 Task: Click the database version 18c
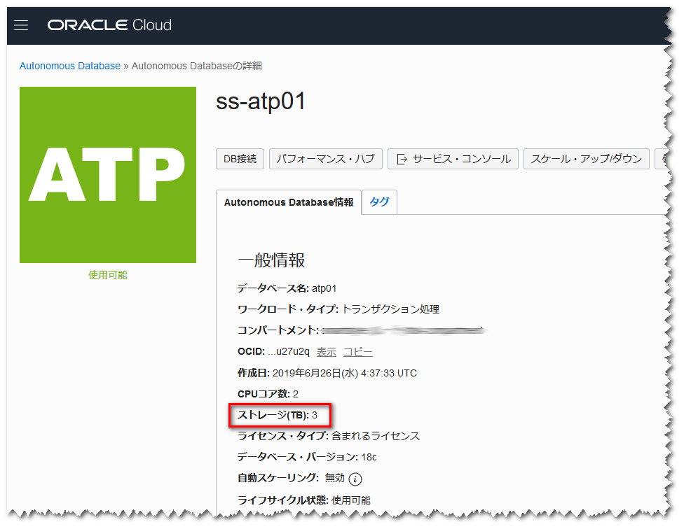tap(369, 457)
